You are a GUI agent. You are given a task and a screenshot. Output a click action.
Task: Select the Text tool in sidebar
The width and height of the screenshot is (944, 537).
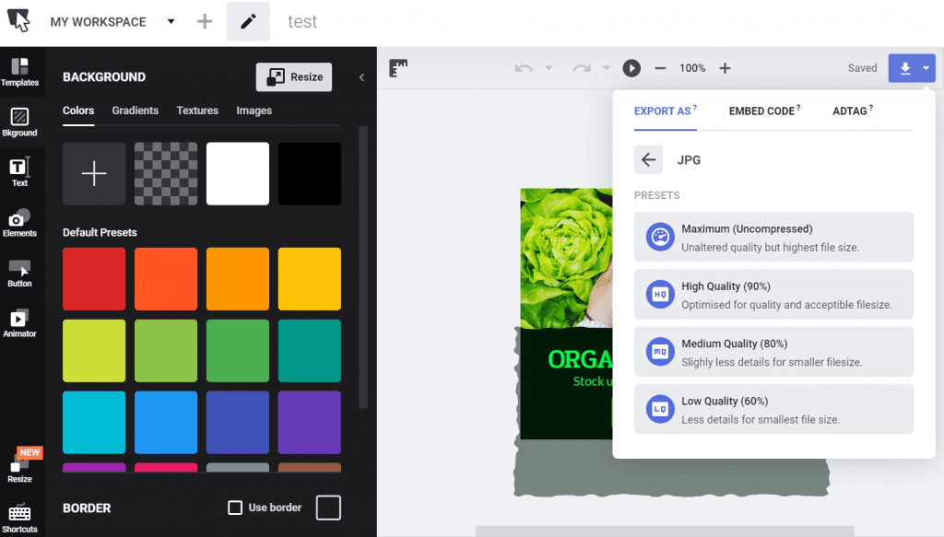(19, 171)
